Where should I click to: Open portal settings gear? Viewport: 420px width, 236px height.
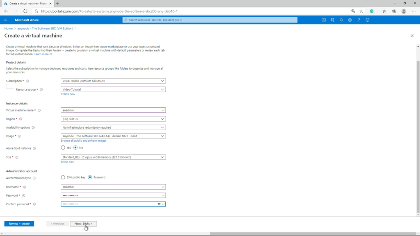pos(350,20)
